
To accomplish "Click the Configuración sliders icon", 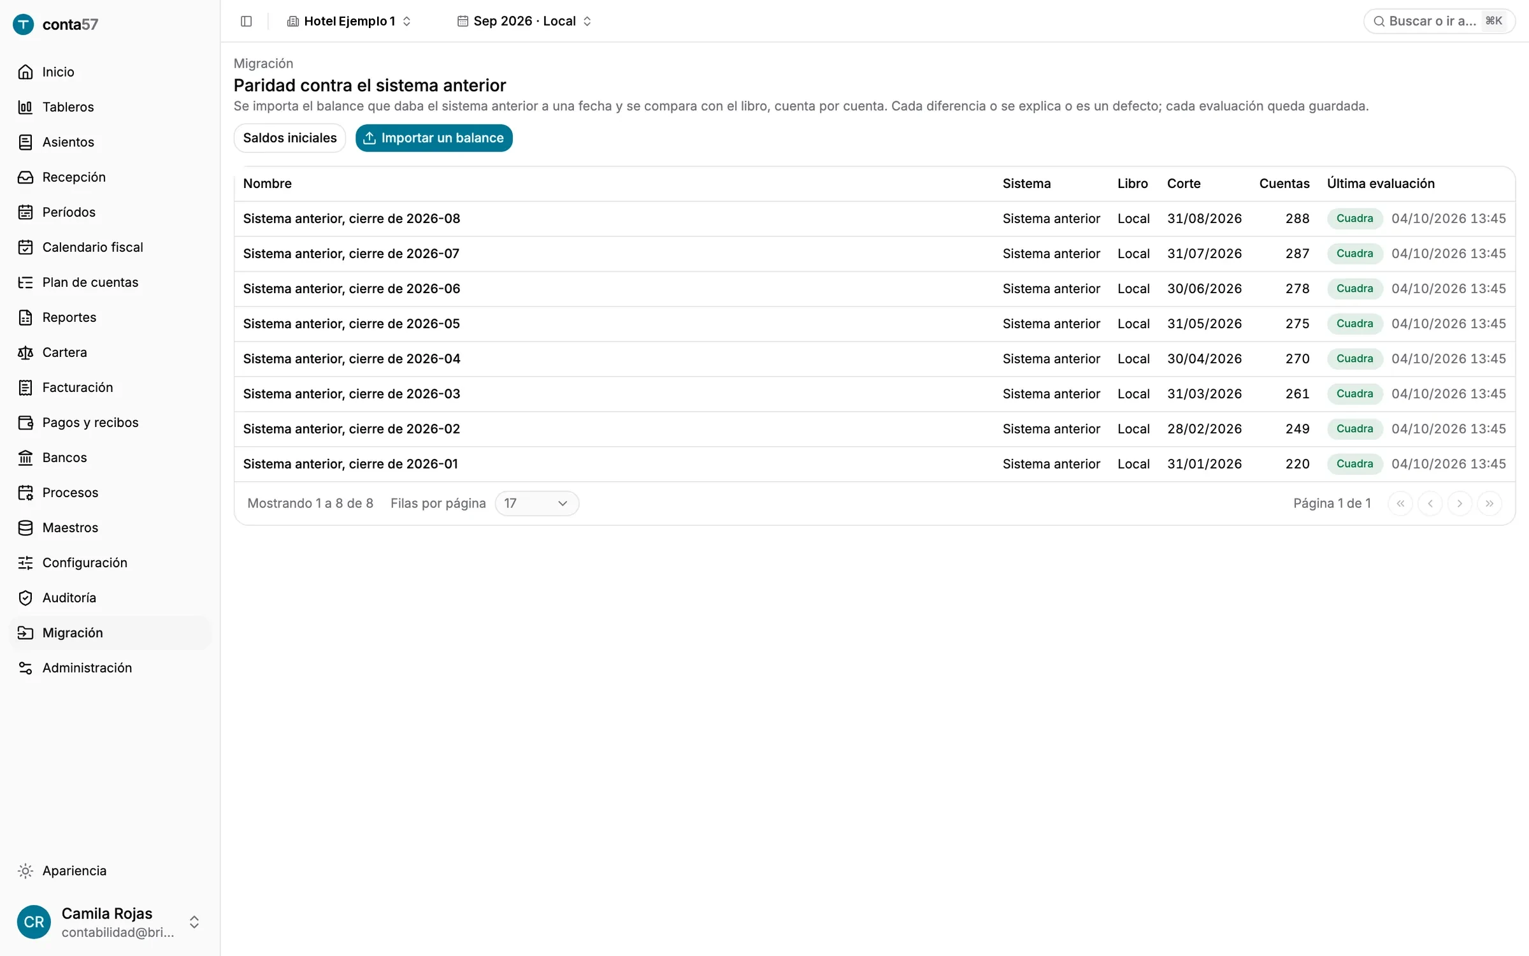I will point(25,563).
